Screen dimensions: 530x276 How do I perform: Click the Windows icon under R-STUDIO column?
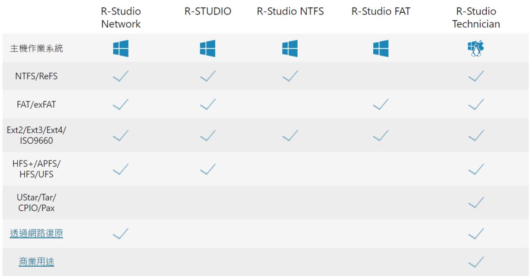(208, 48)
